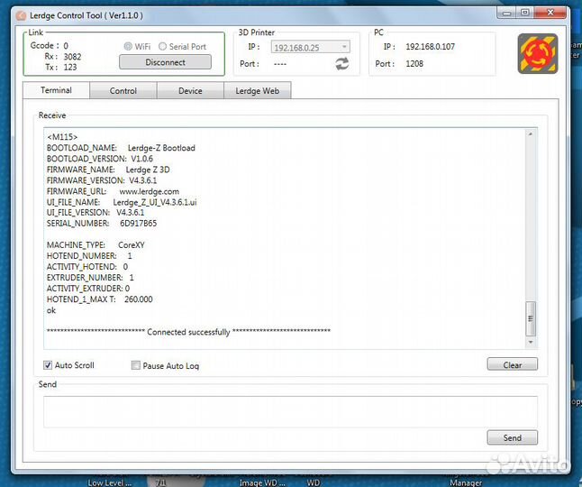
Task: Click the scroll down arrow in Receive log
Action: 531,343
